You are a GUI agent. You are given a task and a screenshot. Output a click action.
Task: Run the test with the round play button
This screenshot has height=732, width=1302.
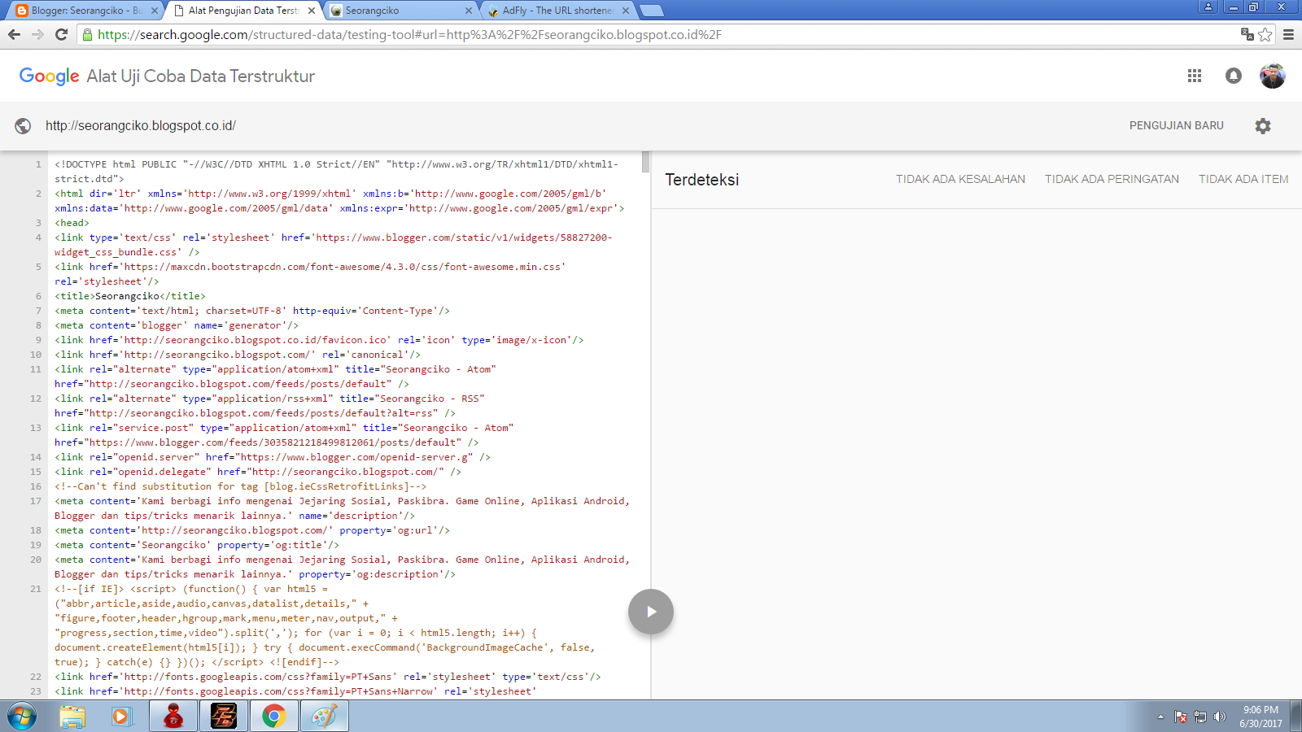click(x=651, y=612)
